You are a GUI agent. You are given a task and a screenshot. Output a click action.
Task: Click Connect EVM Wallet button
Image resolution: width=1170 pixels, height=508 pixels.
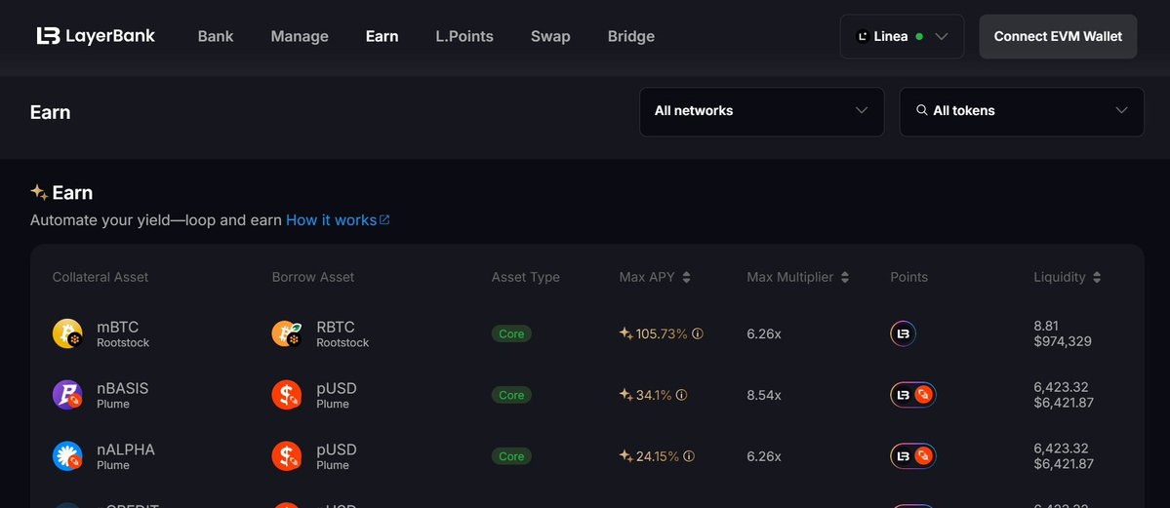[1058, 36]
